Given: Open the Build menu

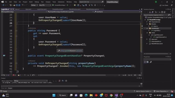Looking at the screenshot, I should 31,2.
